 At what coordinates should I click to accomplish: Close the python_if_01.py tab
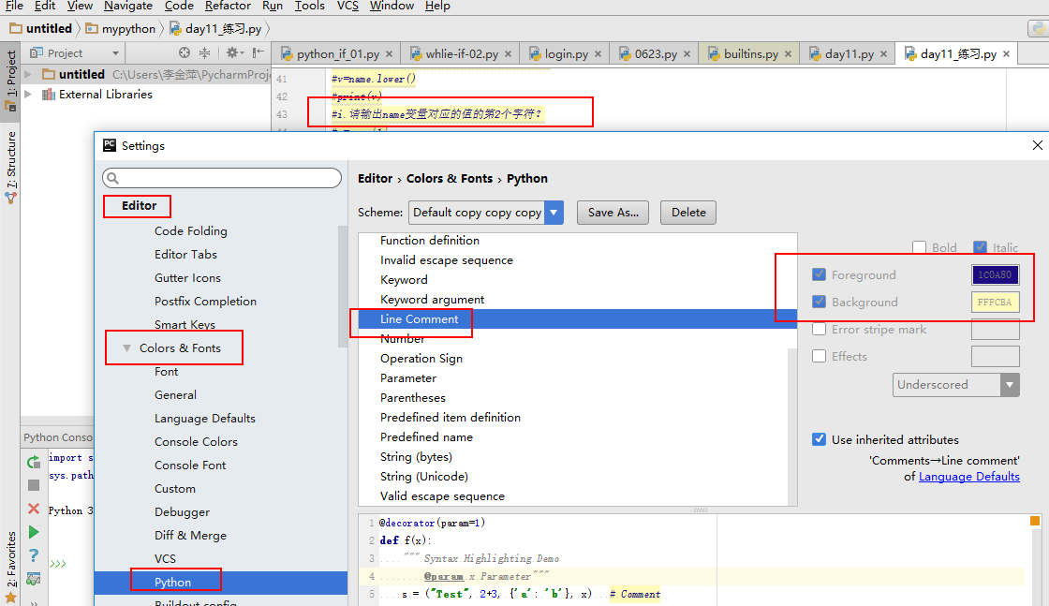pyautogui.click(x=389, y=54)
